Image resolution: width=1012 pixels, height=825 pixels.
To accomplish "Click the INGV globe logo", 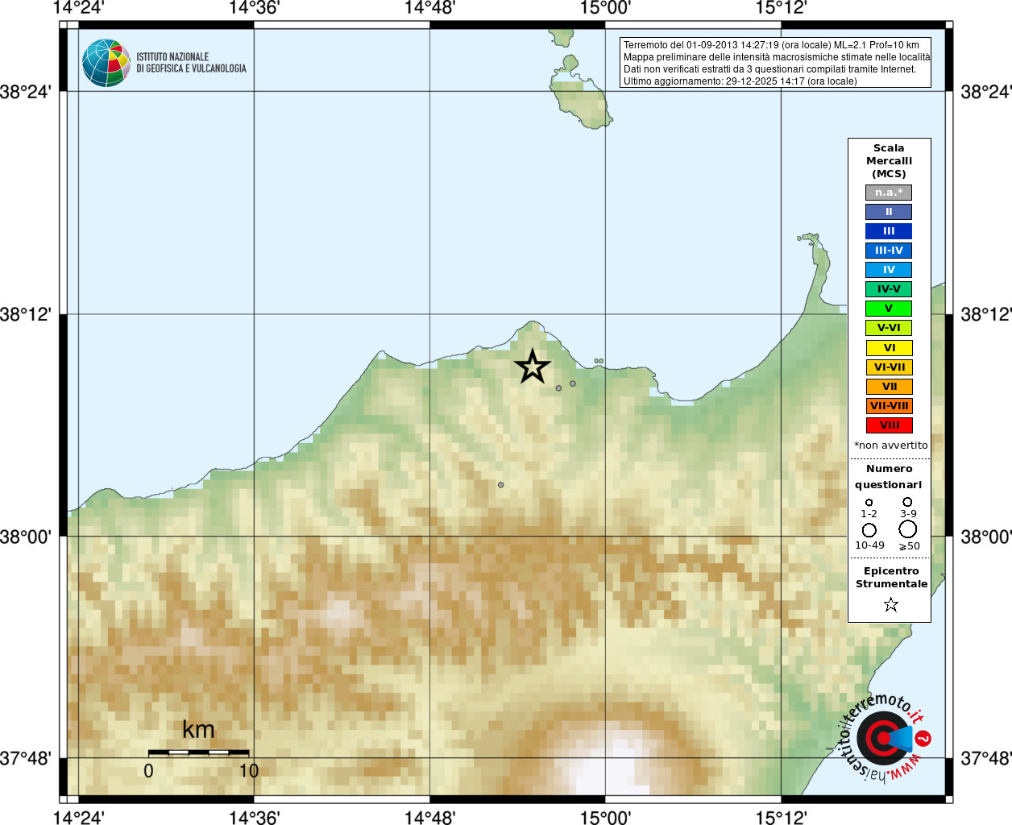I will point(106,63).
